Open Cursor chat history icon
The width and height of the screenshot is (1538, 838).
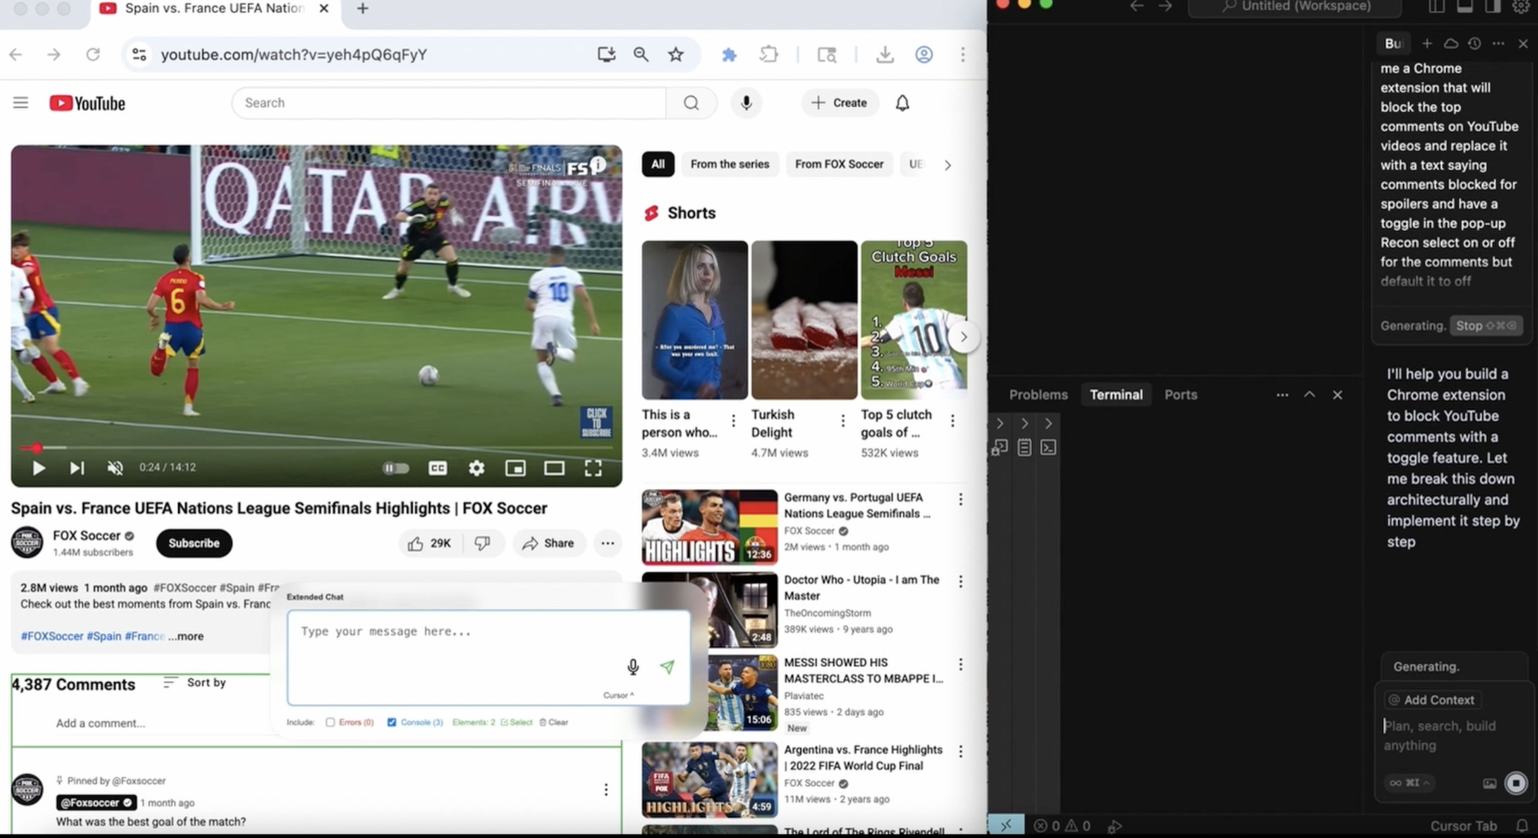[1474, 43]
